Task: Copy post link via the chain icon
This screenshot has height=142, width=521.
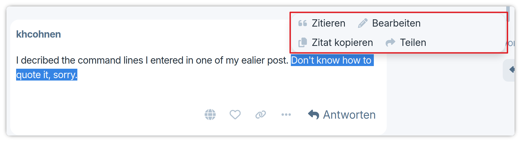Action: point(260,115)
